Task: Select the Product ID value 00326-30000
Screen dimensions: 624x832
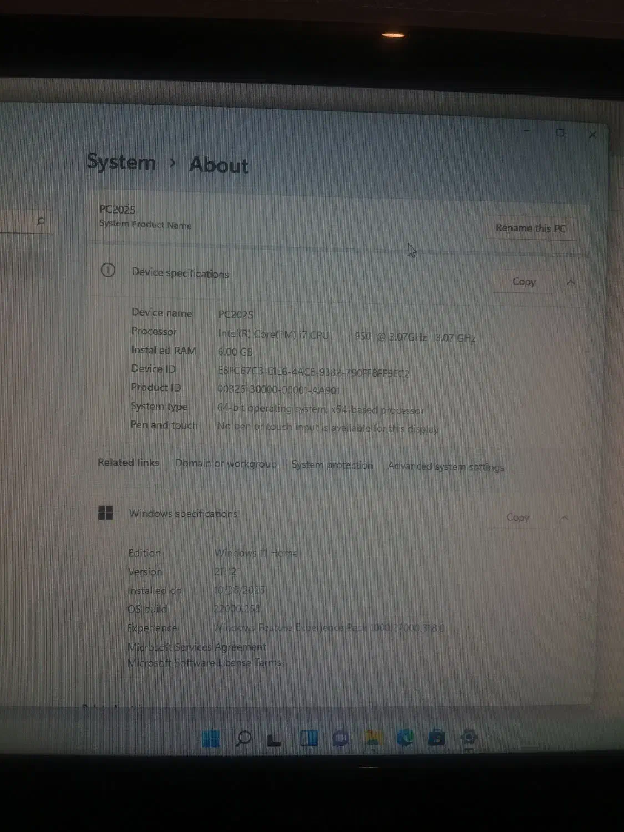Action: point(278,389)
